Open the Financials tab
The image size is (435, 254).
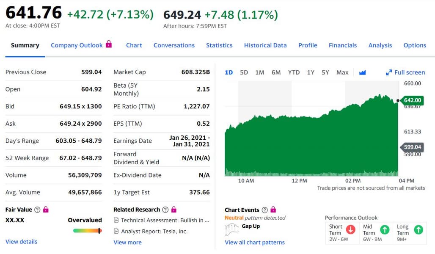coord(343,45)
